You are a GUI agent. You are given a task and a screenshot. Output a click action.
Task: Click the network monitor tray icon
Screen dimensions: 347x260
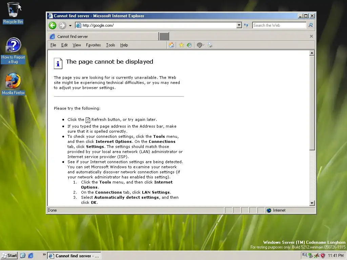coord(305,255)
